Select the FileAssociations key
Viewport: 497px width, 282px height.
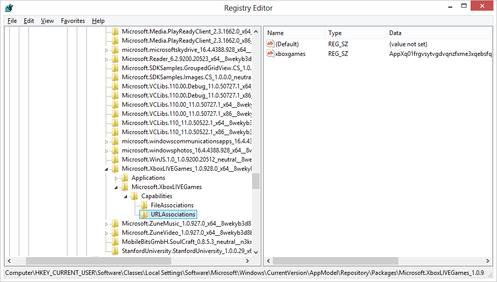pos(172,205)
